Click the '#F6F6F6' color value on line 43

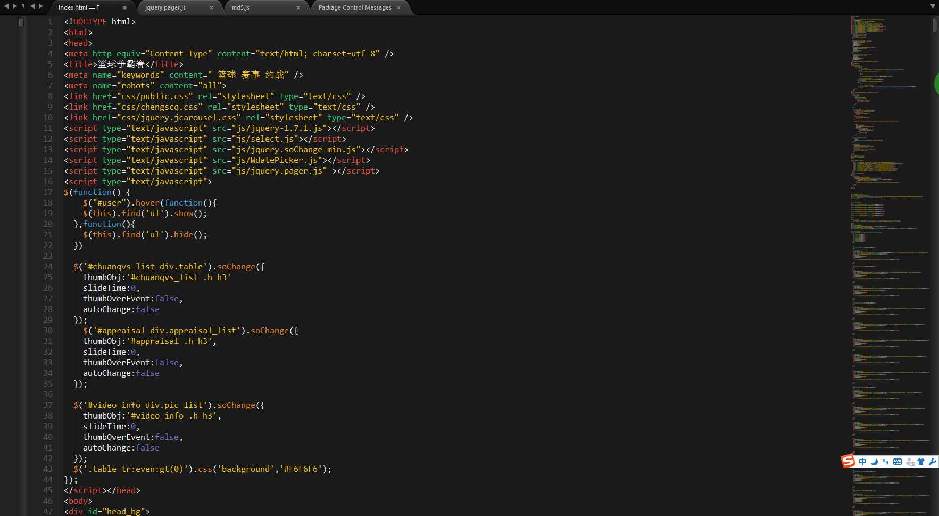coord(301,469)
